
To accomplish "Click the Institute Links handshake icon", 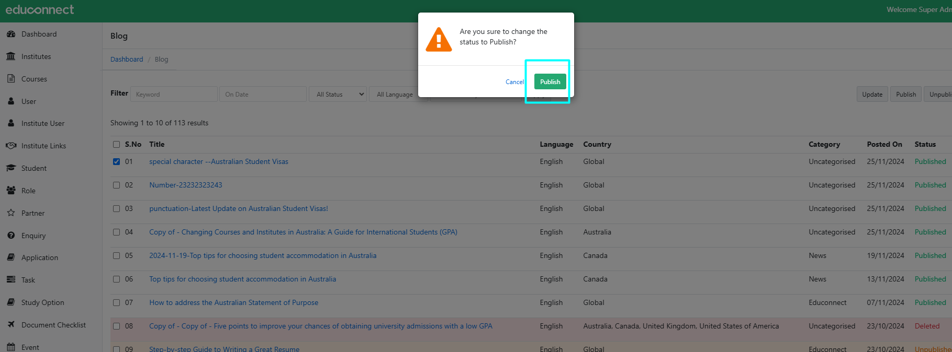I will point(11,146).
